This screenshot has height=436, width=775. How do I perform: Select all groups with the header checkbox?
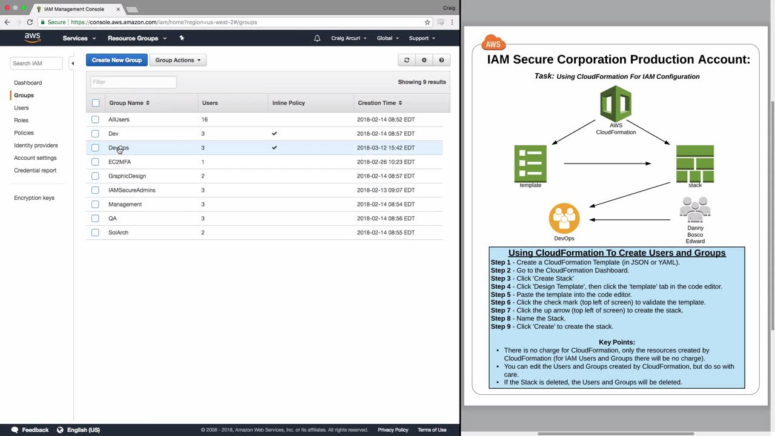pos(96,103)
